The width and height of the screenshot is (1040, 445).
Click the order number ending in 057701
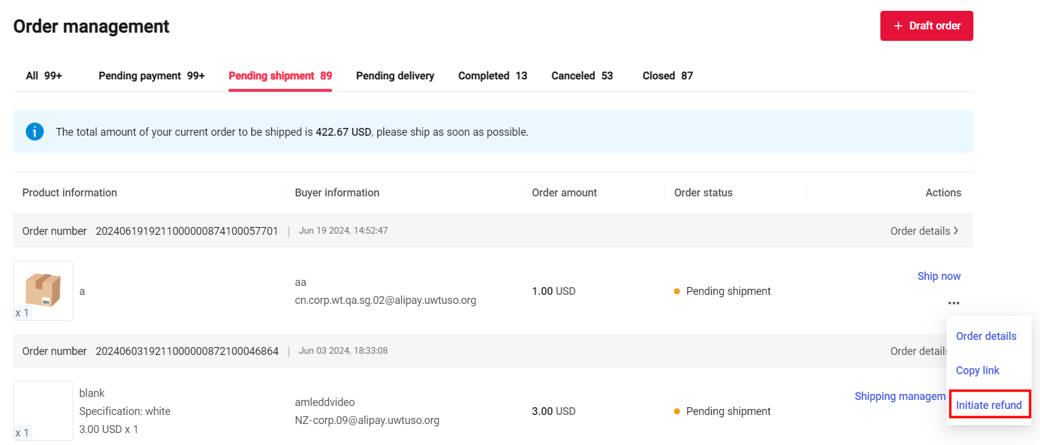(x=187, y=231)
